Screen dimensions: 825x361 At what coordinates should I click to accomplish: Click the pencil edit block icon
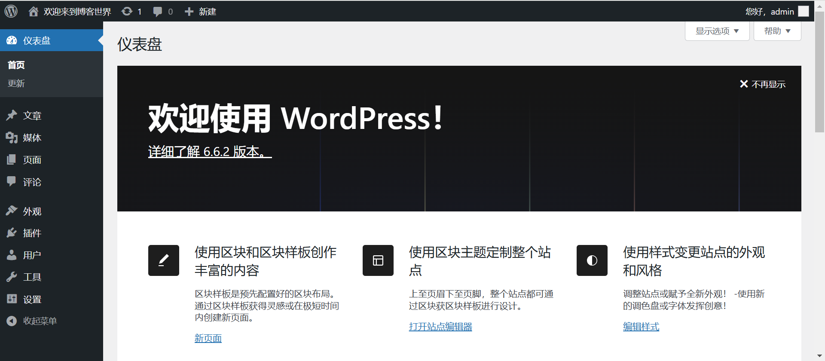pos(164,260)
